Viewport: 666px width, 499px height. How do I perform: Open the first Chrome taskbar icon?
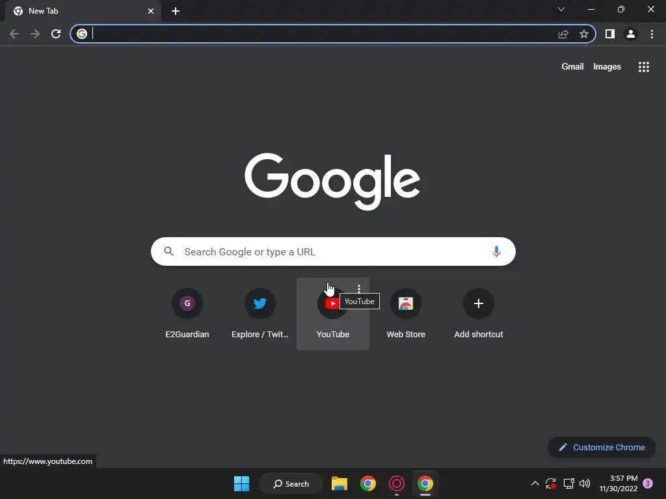[368, 483]
